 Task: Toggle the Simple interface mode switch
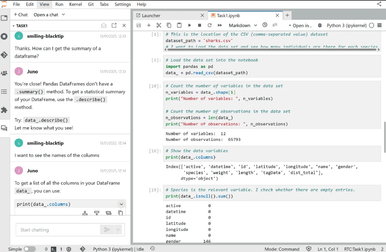pyautogui.click(x=29, y=249)
